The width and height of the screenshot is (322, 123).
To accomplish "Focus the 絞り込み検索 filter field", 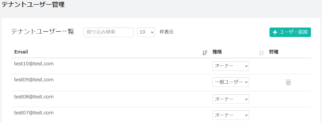I will pyautogui.click(x=109, y=32).
